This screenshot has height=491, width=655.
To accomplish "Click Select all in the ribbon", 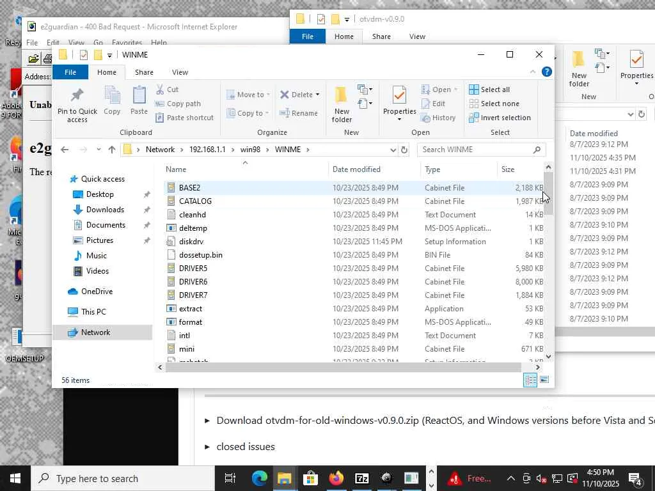I will (489, 90).
